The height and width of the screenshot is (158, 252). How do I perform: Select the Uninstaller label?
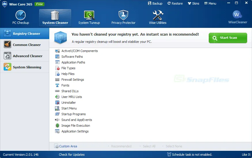point(69,103)
